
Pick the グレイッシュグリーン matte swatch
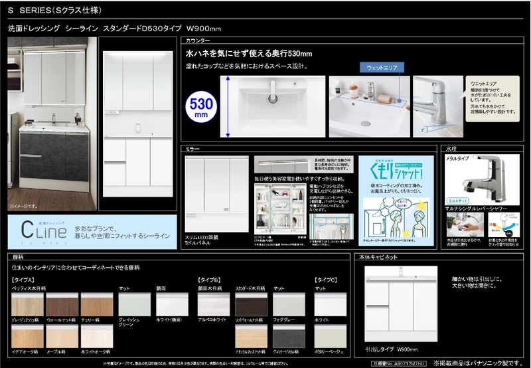pyautogui.click(x=134, y=305)
